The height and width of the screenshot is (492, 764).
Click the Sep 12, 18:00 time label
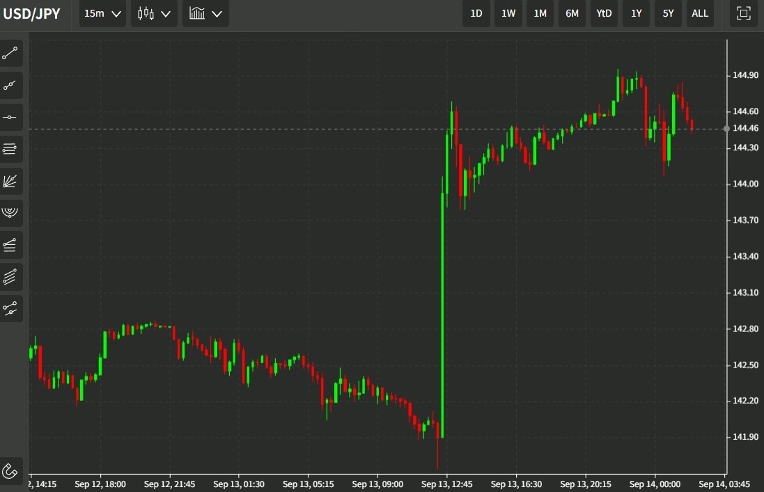point(100,484)
